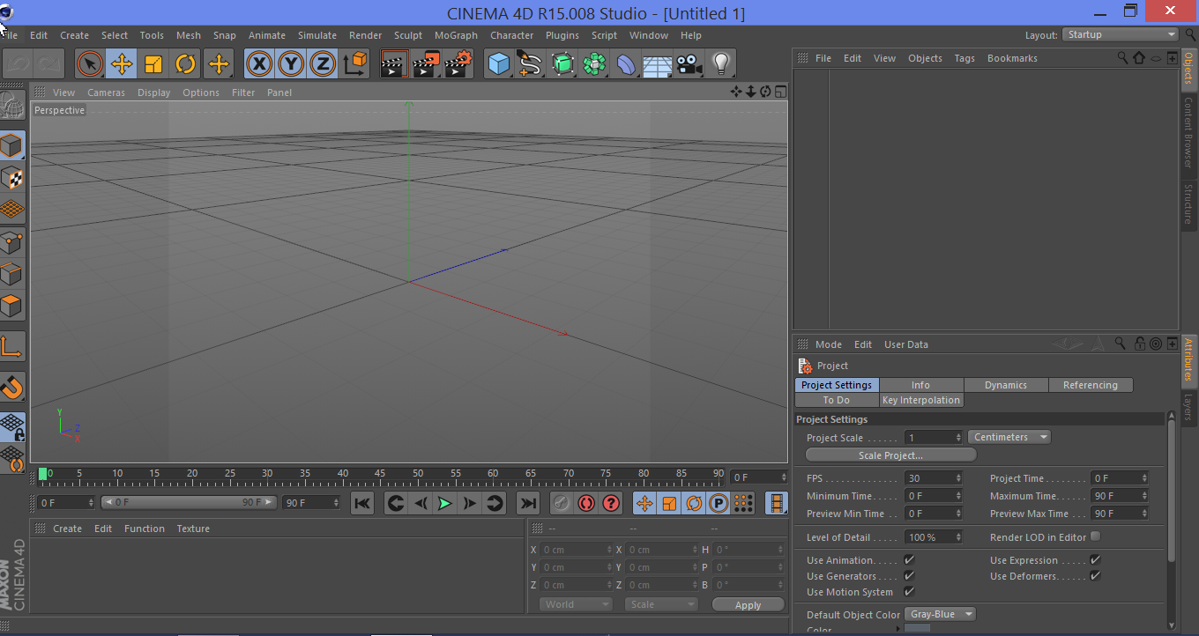Add a Camera object
This screenshot has height=636, width=1199.
coord(689,63)
